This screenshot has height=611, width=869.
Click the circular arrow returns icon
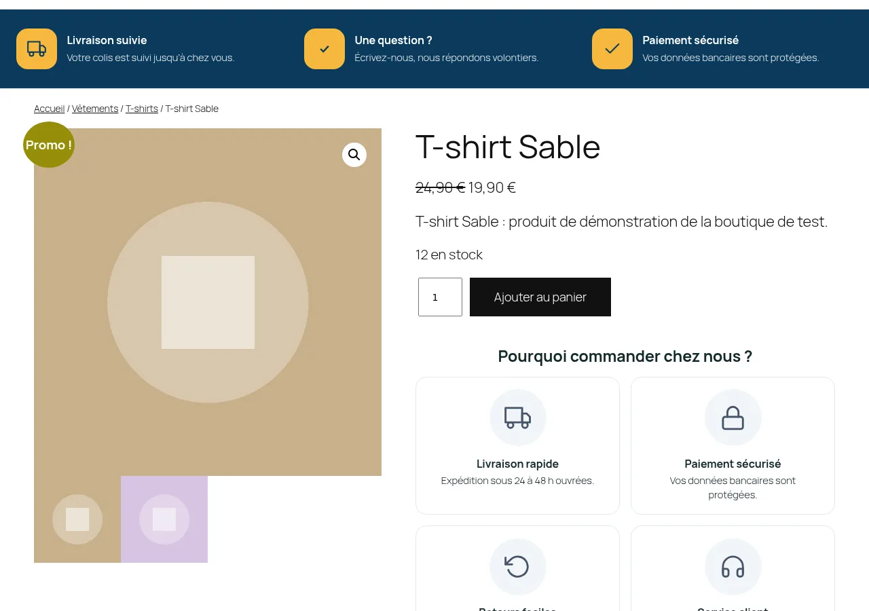(518, 567)
